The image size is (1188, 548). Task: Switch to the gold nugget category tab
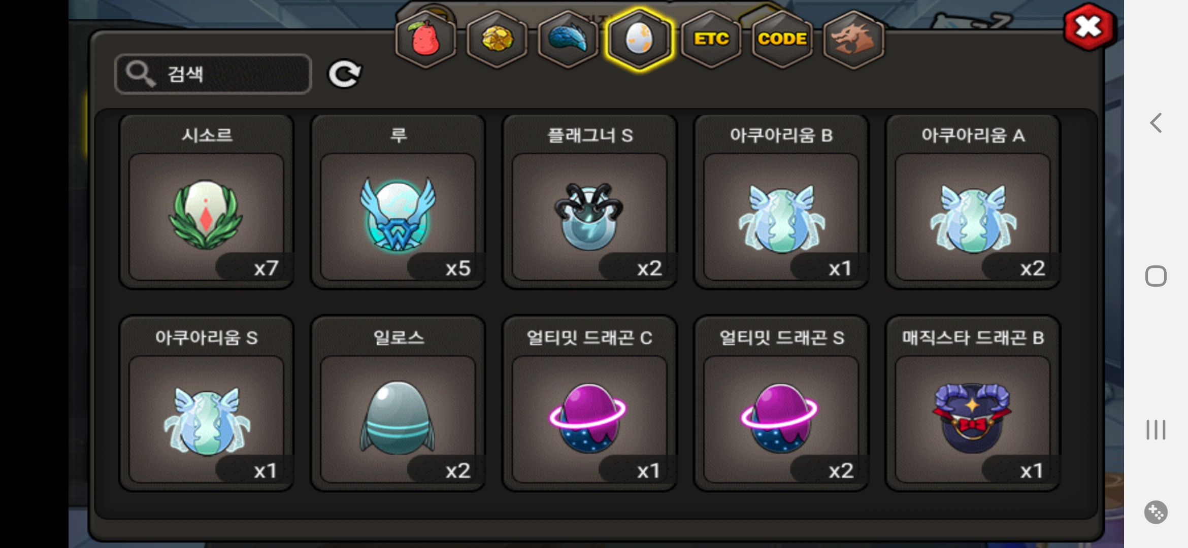click(497, 39)
